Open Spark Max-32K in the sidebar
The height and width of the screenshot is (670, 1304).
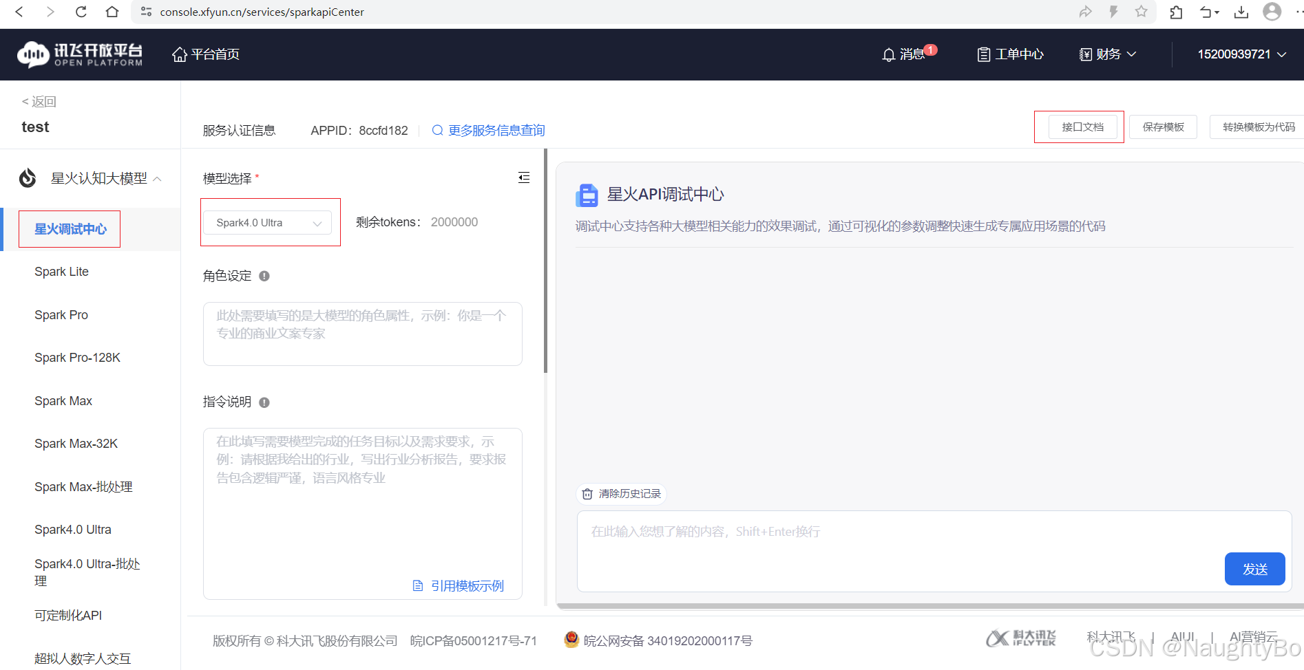(76, 444)
